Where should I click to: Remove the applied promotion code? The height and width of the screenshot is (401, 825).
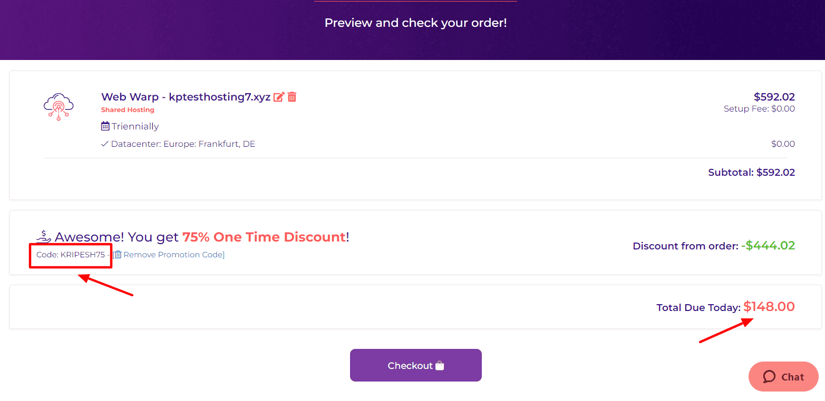173,255
